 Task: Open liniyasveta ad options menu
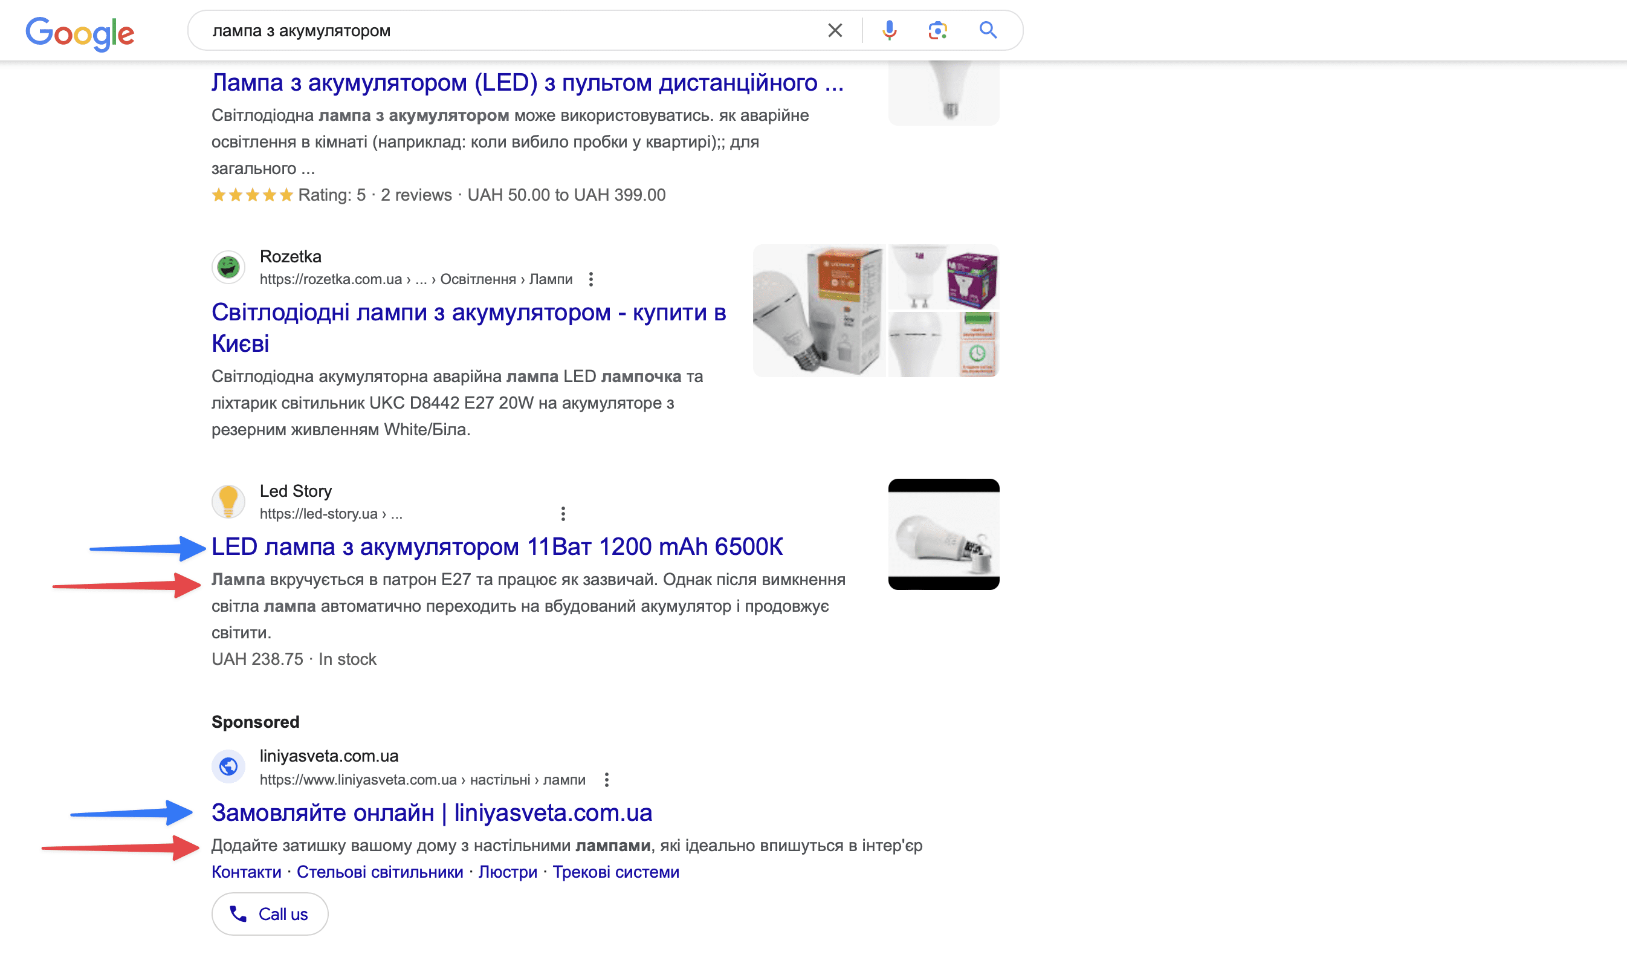tap(606, 780)
